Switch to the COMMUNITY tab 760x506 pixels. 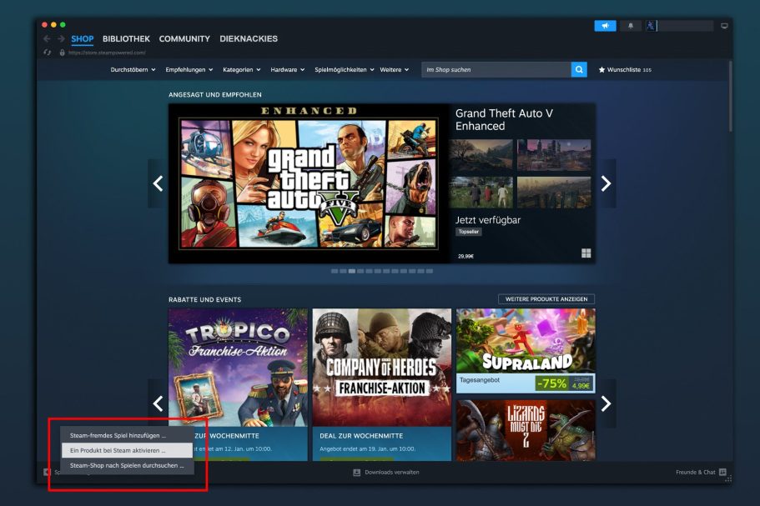tap(184, 38)
